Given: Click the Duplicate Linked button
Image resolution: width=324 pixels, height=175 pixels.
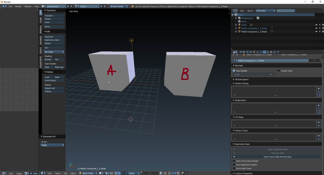Looking at the screenshot, I should click(x=54, y=40).
